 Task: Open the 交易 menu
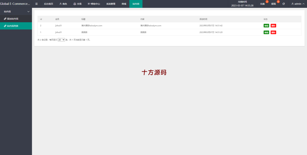[77, 4]
